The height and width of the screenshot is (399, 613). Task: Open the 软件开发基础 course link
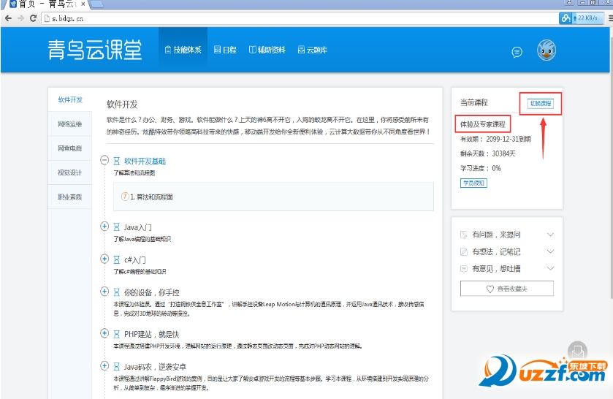coord(145,161)
